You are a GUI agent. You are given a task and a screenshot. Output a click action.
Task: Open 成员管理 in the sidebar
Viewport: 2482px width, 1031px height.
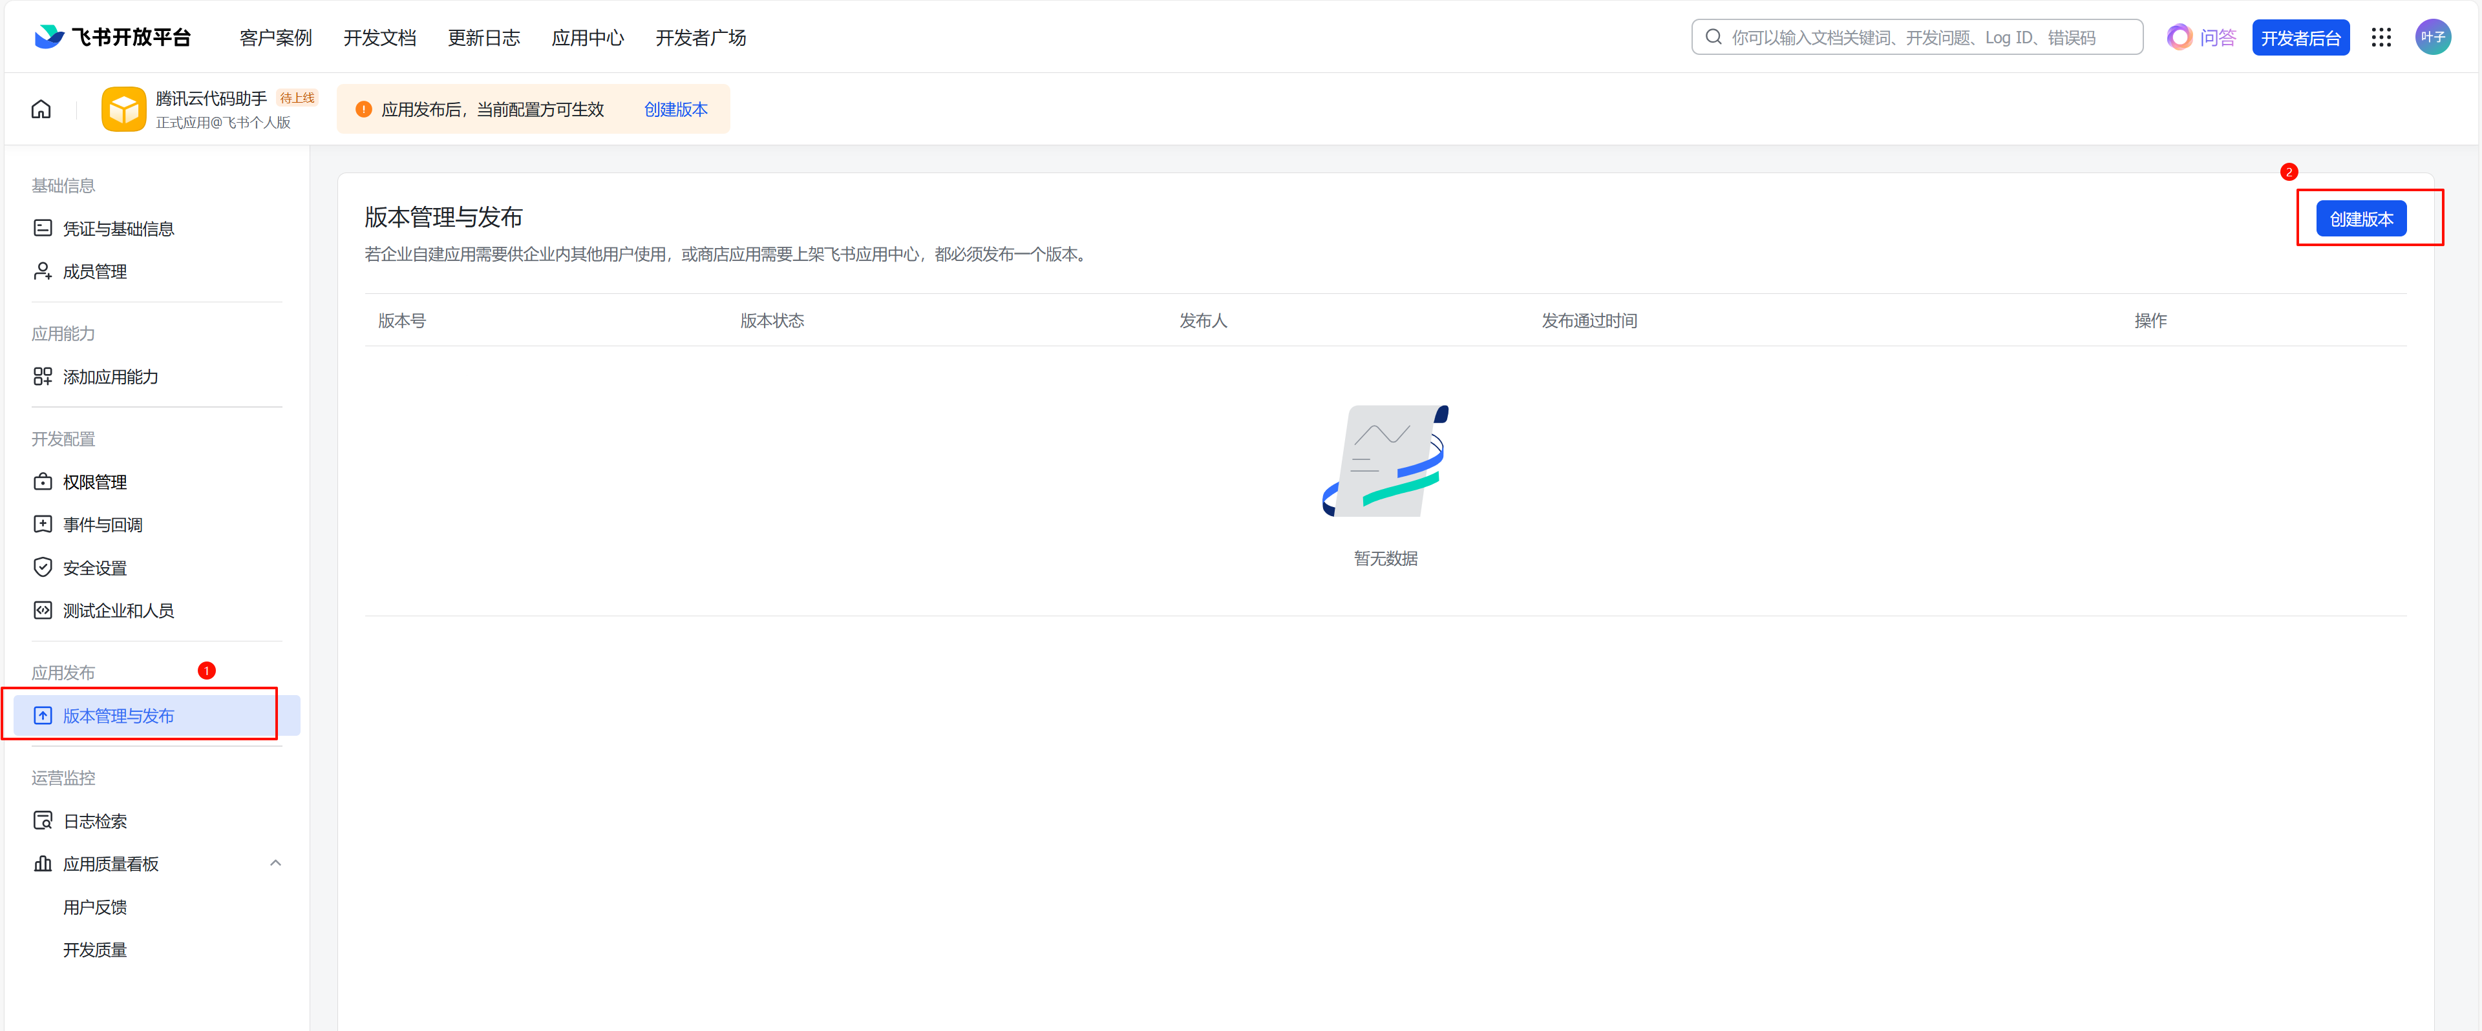coord(94,271)
